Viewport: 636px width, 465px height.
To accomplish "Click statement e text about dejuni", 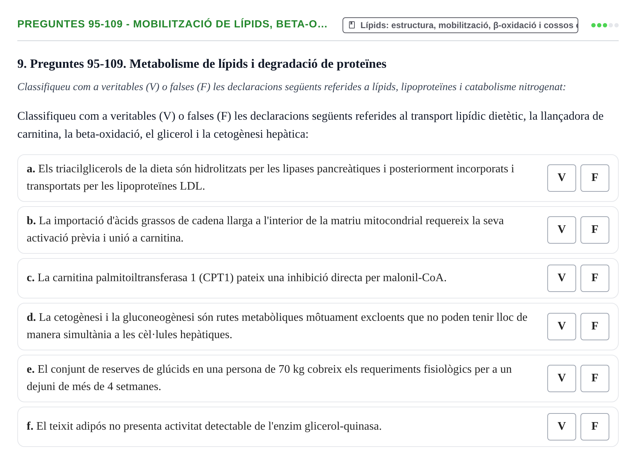I will [269, 378].
